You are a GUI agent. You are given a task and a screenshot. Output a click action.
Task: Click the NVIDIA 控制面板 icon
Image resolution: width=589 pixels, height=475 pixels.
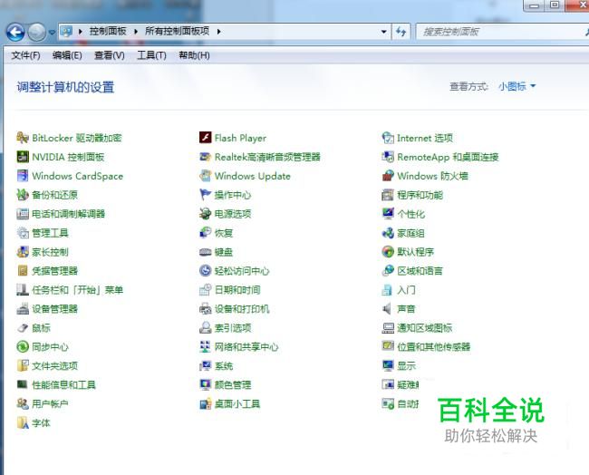(23, 157)
